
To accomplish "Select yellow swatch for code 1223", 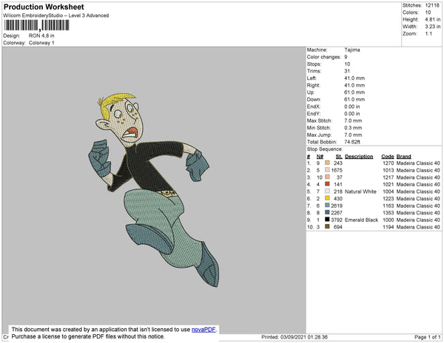I will (x=327, y=198).
